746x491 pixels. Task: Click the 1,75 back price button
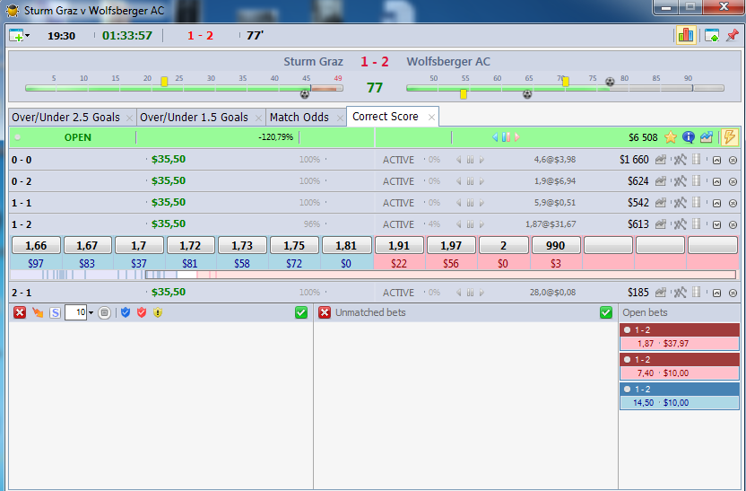(x=294, y=246)
